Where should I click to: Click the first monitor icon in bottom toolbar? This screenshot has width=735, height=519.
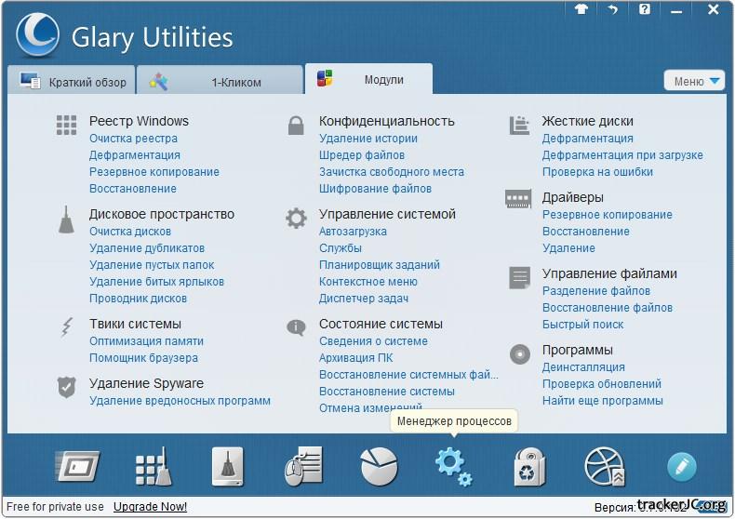click(x=77, y=467)
